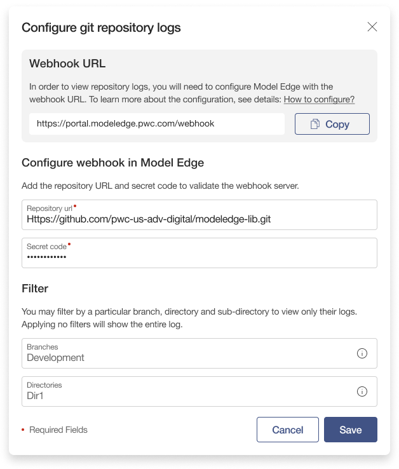Click the Required Fields legend text

pyautogui.click(x=58, y=430)
